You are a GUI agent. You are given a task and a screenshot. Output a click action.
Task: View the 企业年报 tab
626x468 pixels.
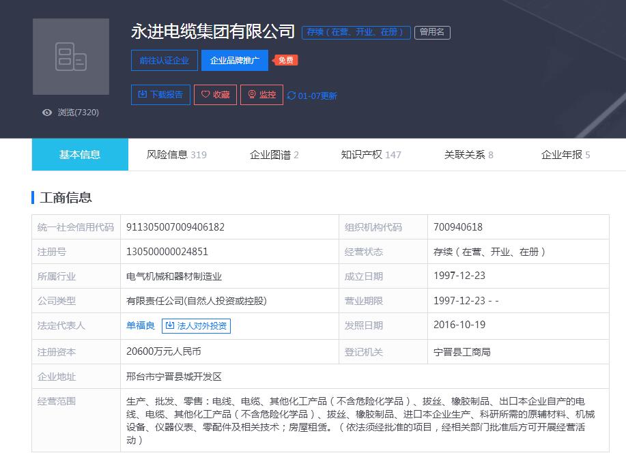tap(565, 155)
